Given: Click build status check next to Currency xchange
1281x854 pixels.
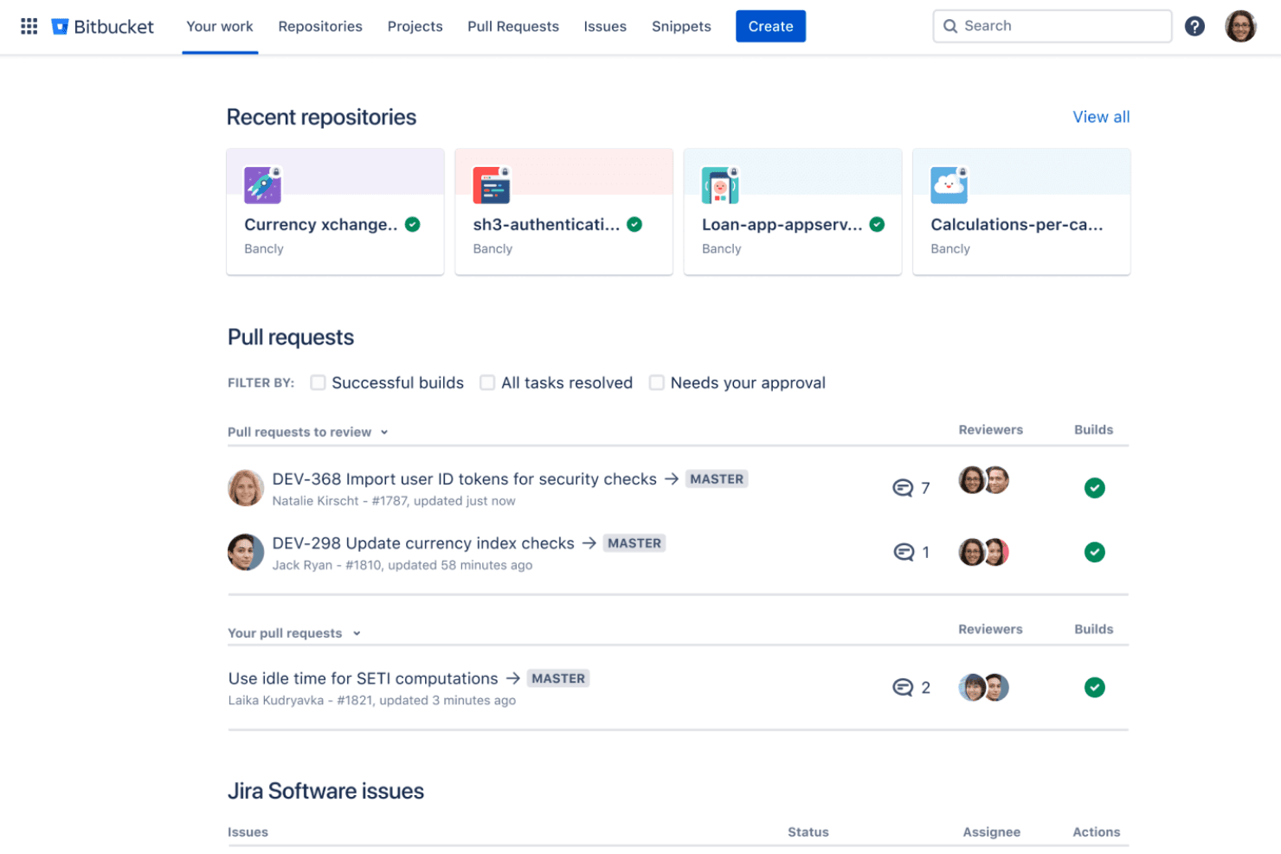Looking at the screenshot, I should [413, 224].
